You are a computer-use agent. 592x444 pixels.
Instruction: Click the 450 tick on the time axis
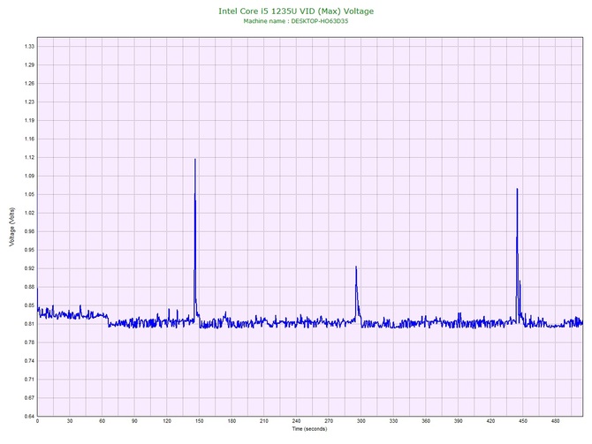tap(523, 421)
